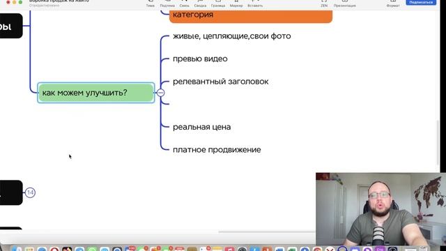Click the horizontal scrollbar thumb

pyautogui.click(x=267, y=231)
